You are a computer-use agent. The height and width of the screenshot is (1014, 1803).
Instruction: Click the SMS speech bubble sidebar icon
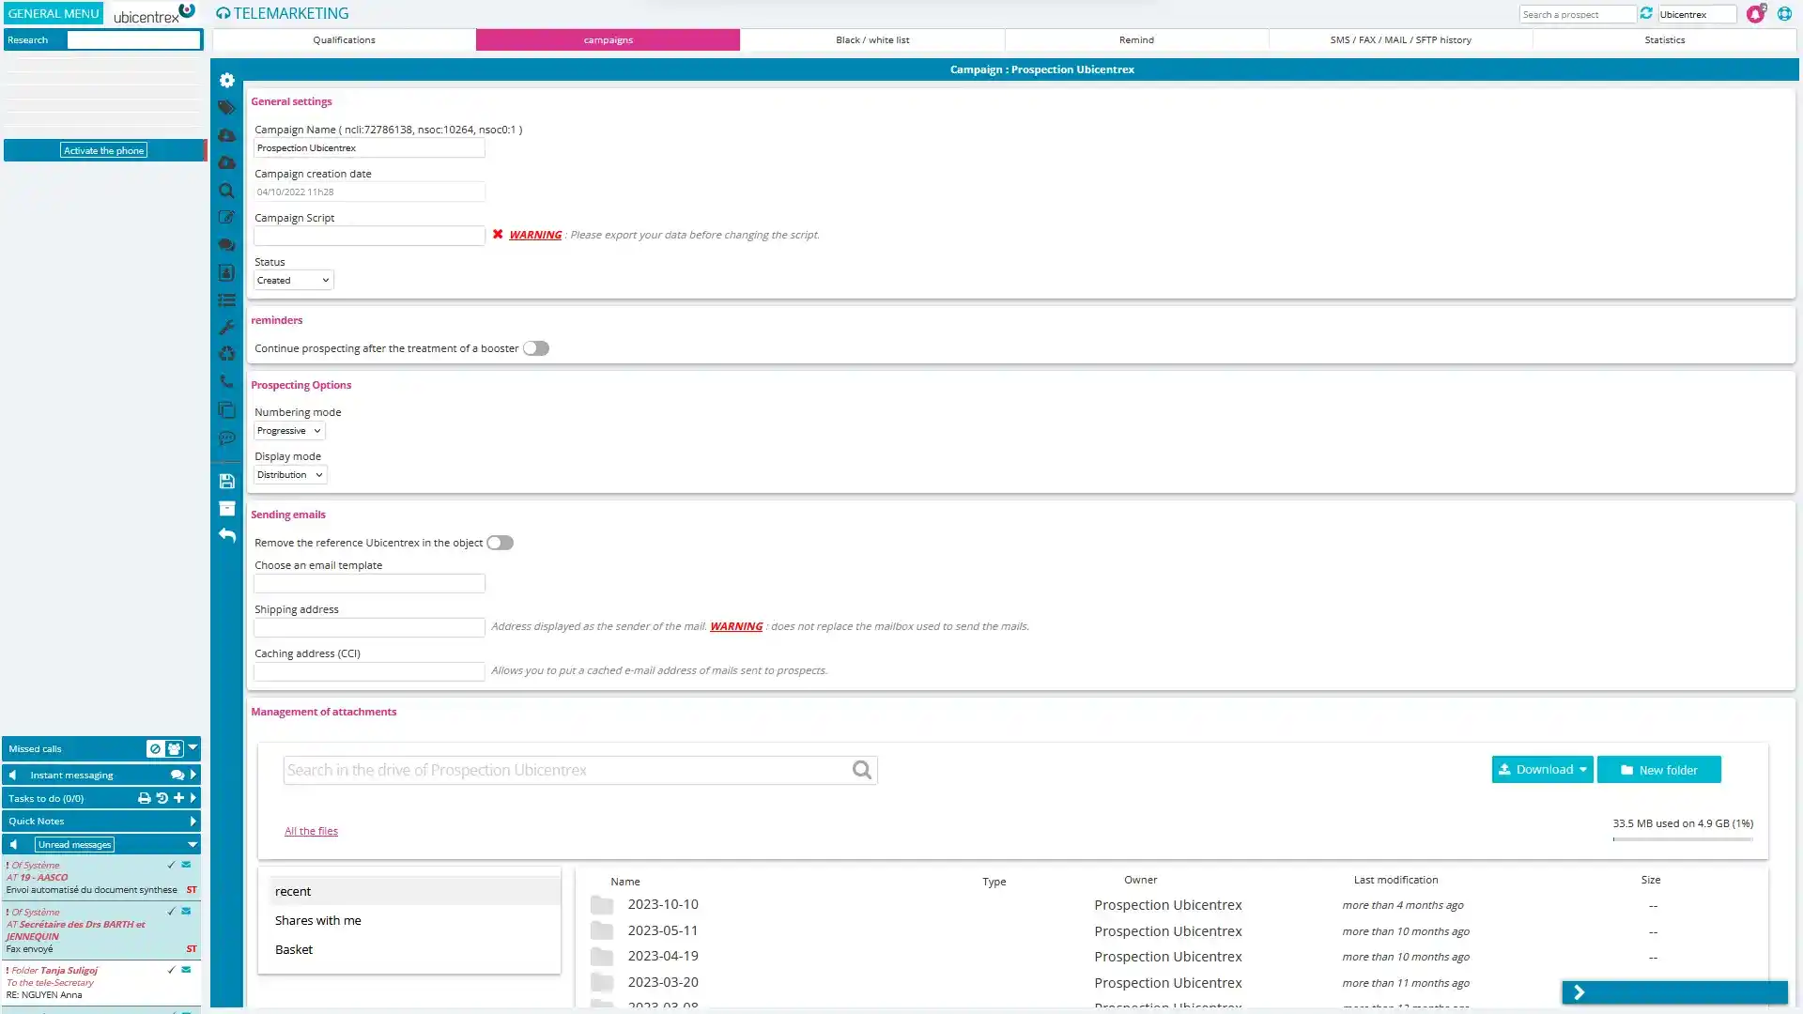tap(226, 438)
